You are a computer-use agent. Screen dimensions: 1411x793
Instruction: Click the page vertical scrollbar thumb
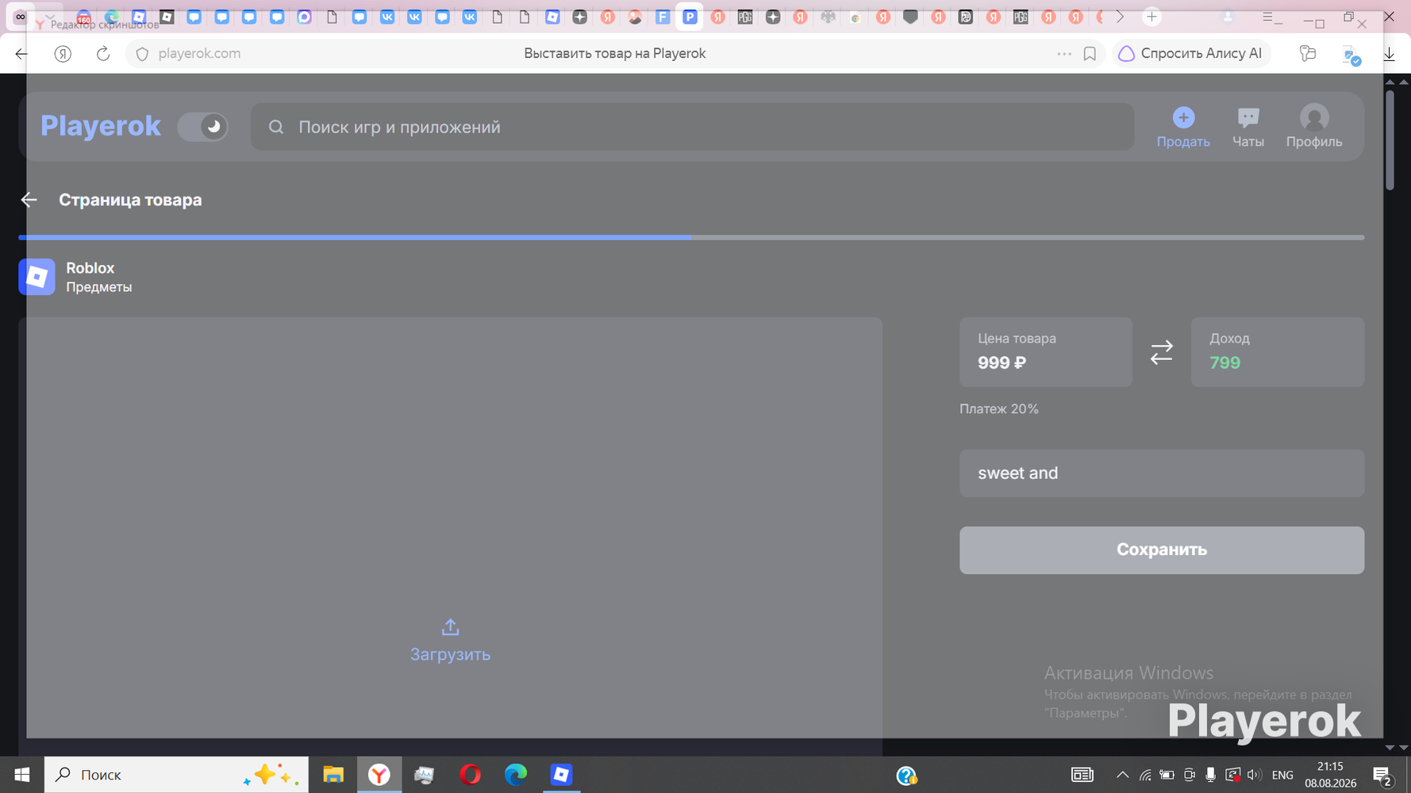click(x=1390, y=140)
